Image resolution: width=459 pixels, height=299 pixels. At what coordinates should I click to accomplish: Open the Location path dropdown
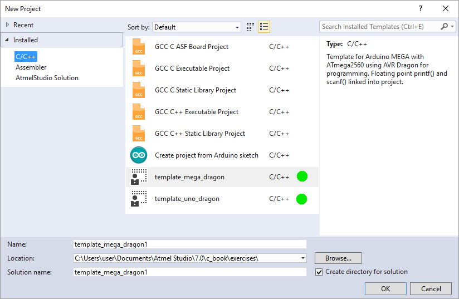(x=302, y=258)
